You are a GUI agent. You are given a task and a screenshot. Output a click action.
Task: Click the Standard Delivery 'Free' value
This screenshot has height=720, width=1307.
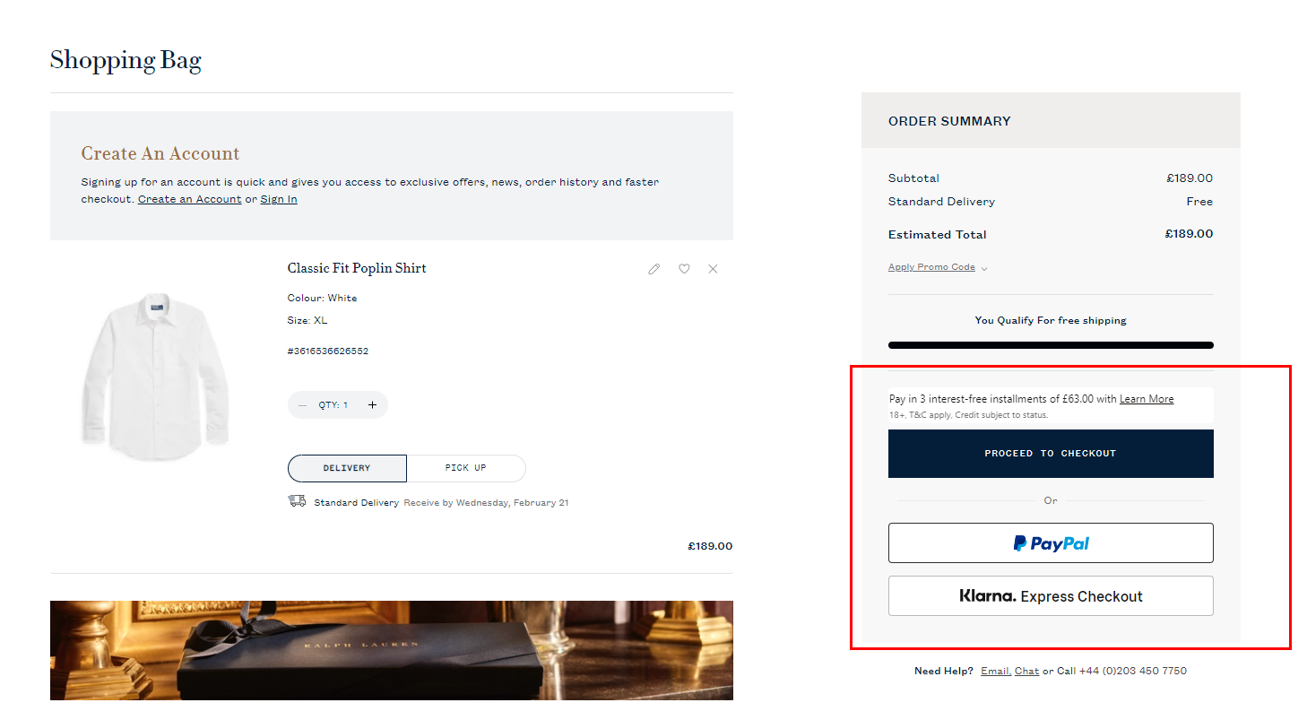(1199, 202)
